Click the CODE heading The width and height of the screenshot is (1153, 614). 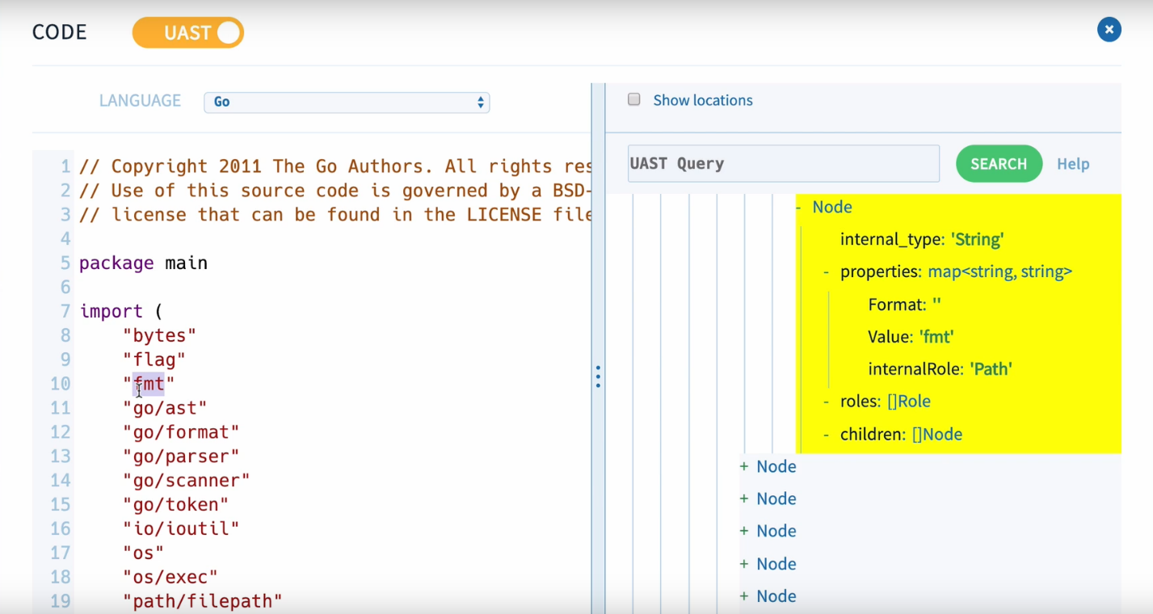[60, 32]
